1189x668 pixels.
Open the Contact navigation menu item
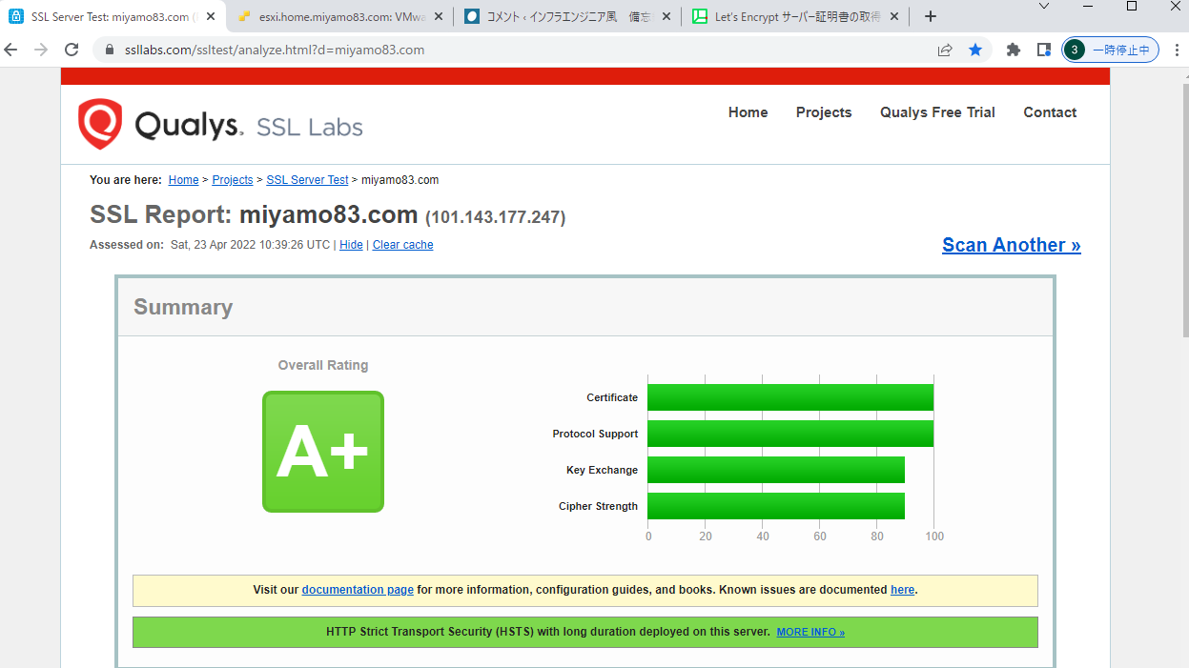pos(1050,112)
